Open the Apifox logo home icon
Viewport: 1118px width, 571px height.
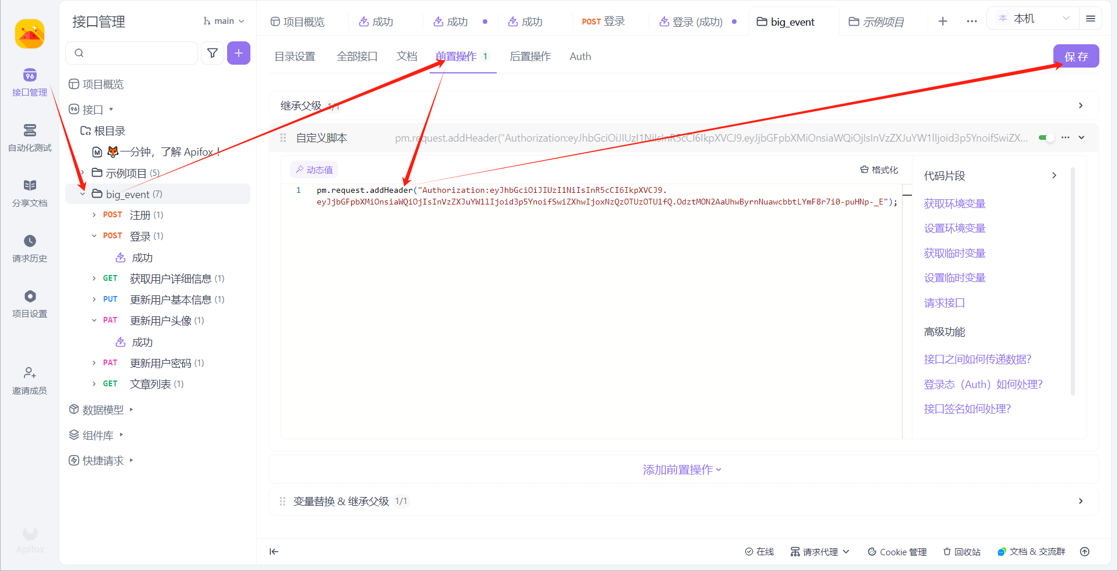[x=30, y=34]
